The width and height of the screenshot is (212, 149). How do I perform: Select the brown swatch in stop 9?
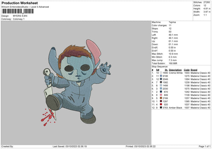(161, 98)
